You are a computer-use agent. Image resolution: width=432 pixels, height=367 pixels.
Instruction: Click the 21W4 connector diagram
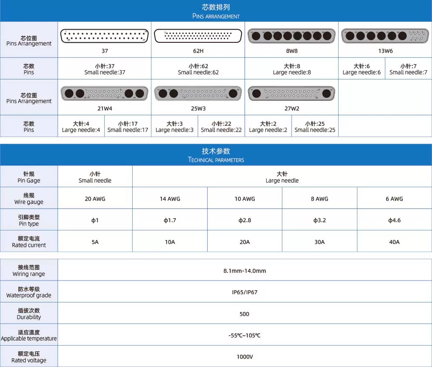point(105,93)
